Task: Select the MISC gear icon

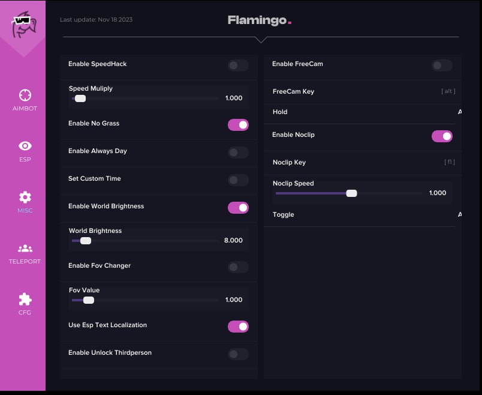Action: click(25, 197)
